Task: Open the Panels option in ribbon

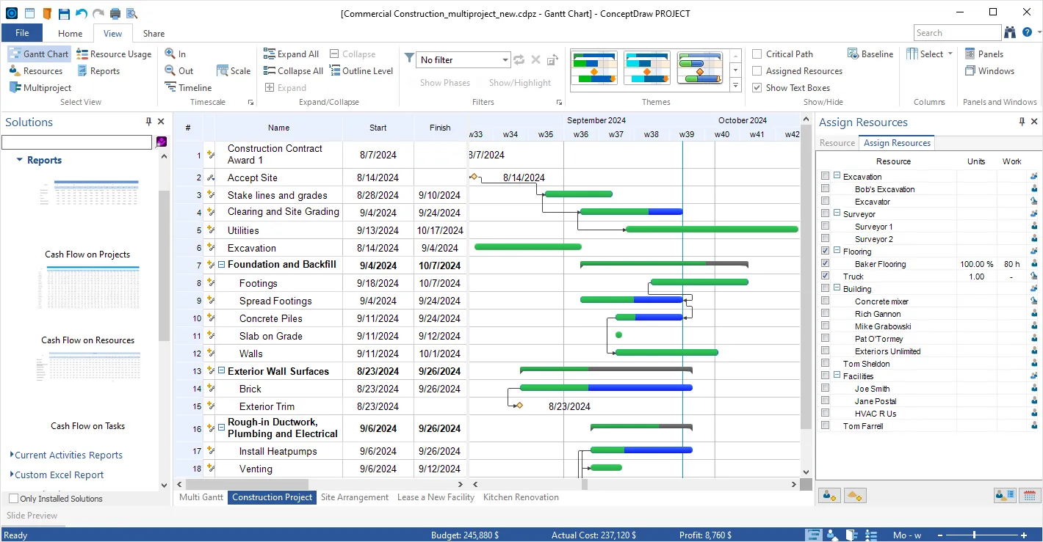Action: click(x=984, y=54)
